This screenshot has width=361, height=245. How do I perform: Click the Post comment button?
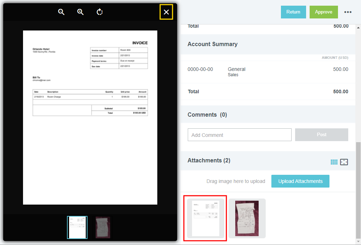[x=321, y=135]
